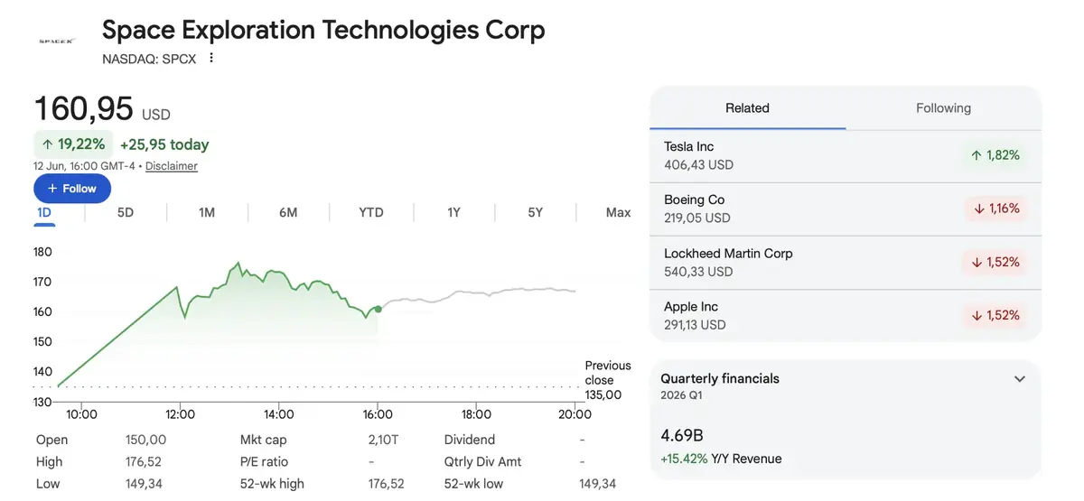Click the Previous close 135,00 label

click(608, 380)
